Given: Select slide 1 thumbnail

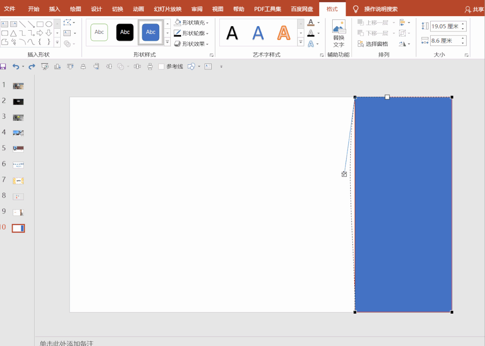Looking at the screenshot, I should tap(18, 86).
